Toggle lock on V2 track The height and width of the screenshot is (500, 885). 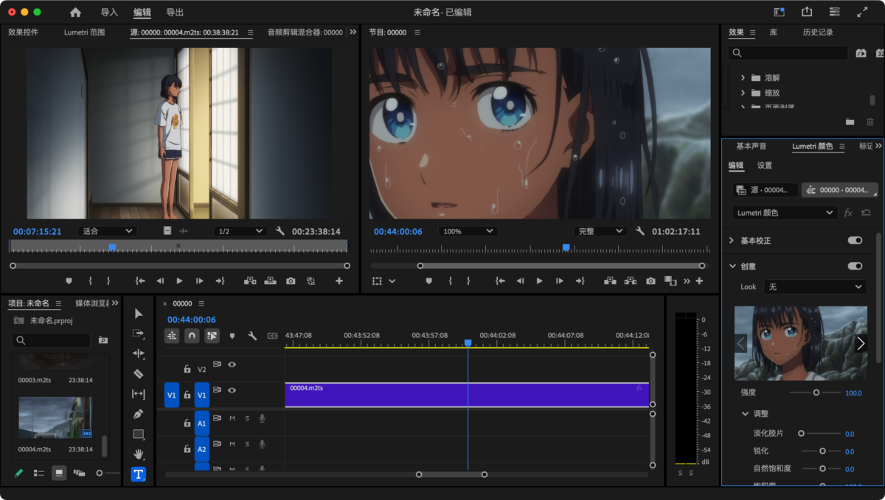187,369
